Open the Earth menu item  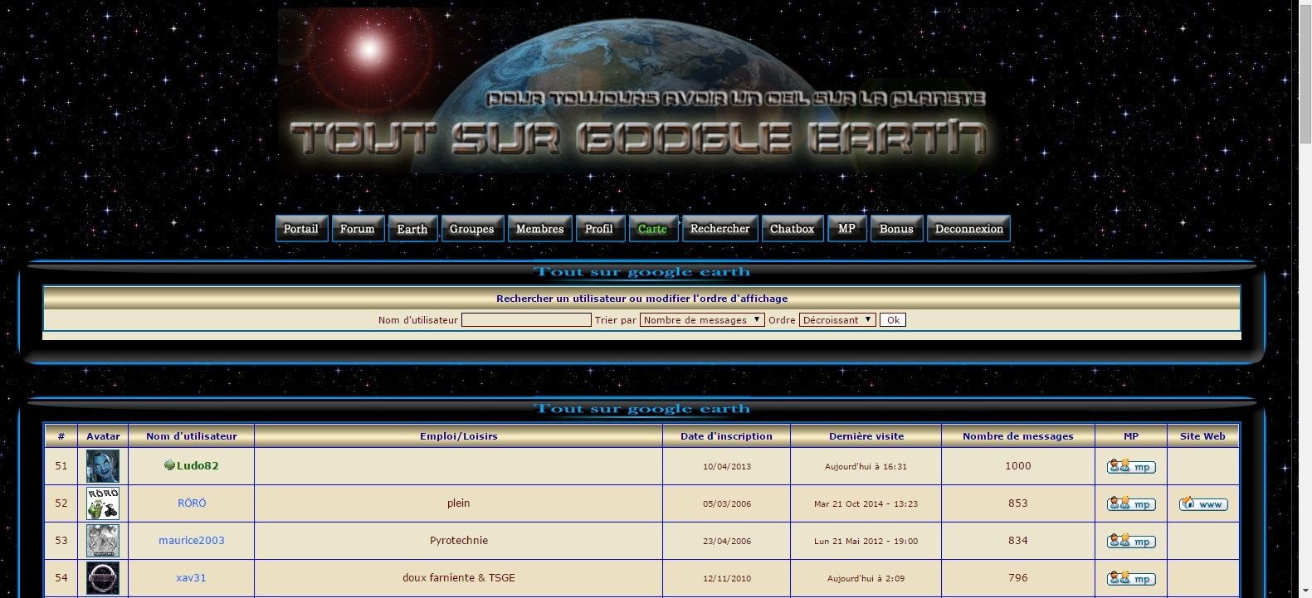(412, 229)
